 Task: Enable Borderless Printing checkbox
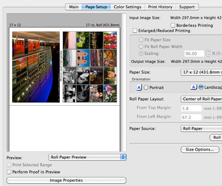pyautogui.click(x=173, y=25)
